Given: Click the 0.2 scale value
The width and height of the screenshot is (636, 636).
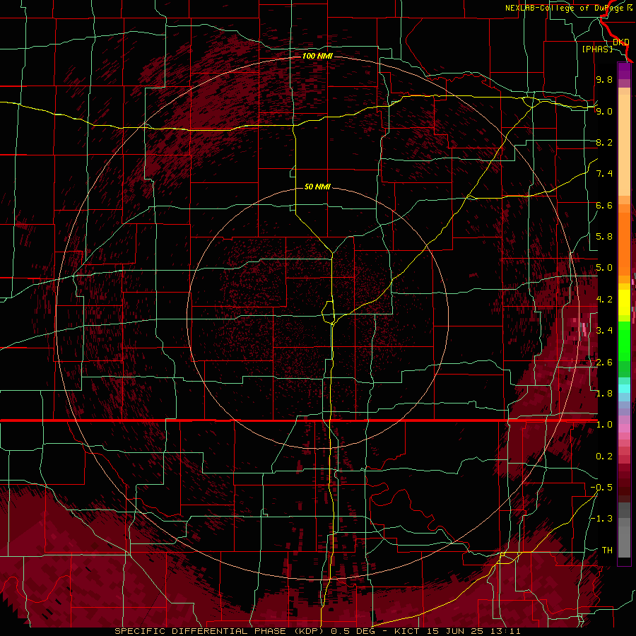Looking at the screenshot, I should coord(604,457).
